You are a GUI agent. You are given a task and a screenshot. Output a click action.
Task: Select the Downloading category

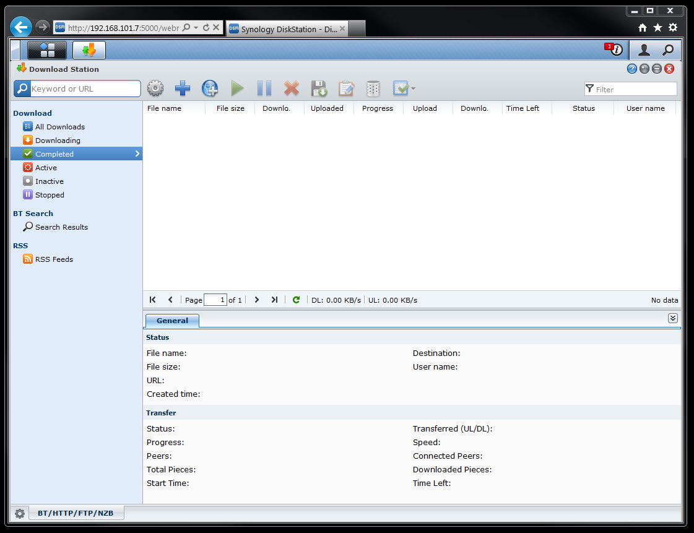[76, 141]
